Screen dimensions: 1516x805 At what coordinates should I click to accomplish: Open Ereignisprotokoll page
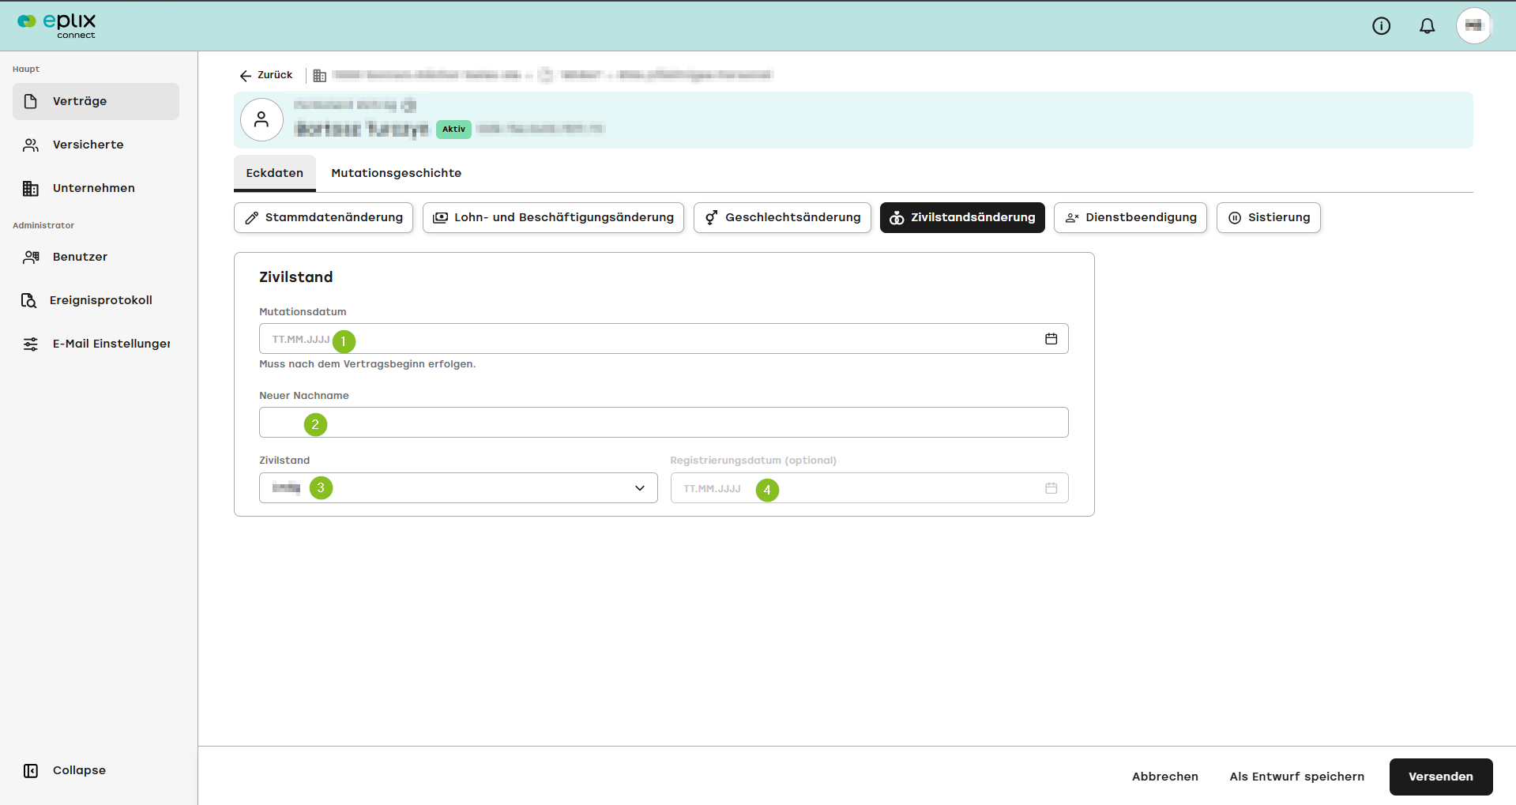click(96, 300)
